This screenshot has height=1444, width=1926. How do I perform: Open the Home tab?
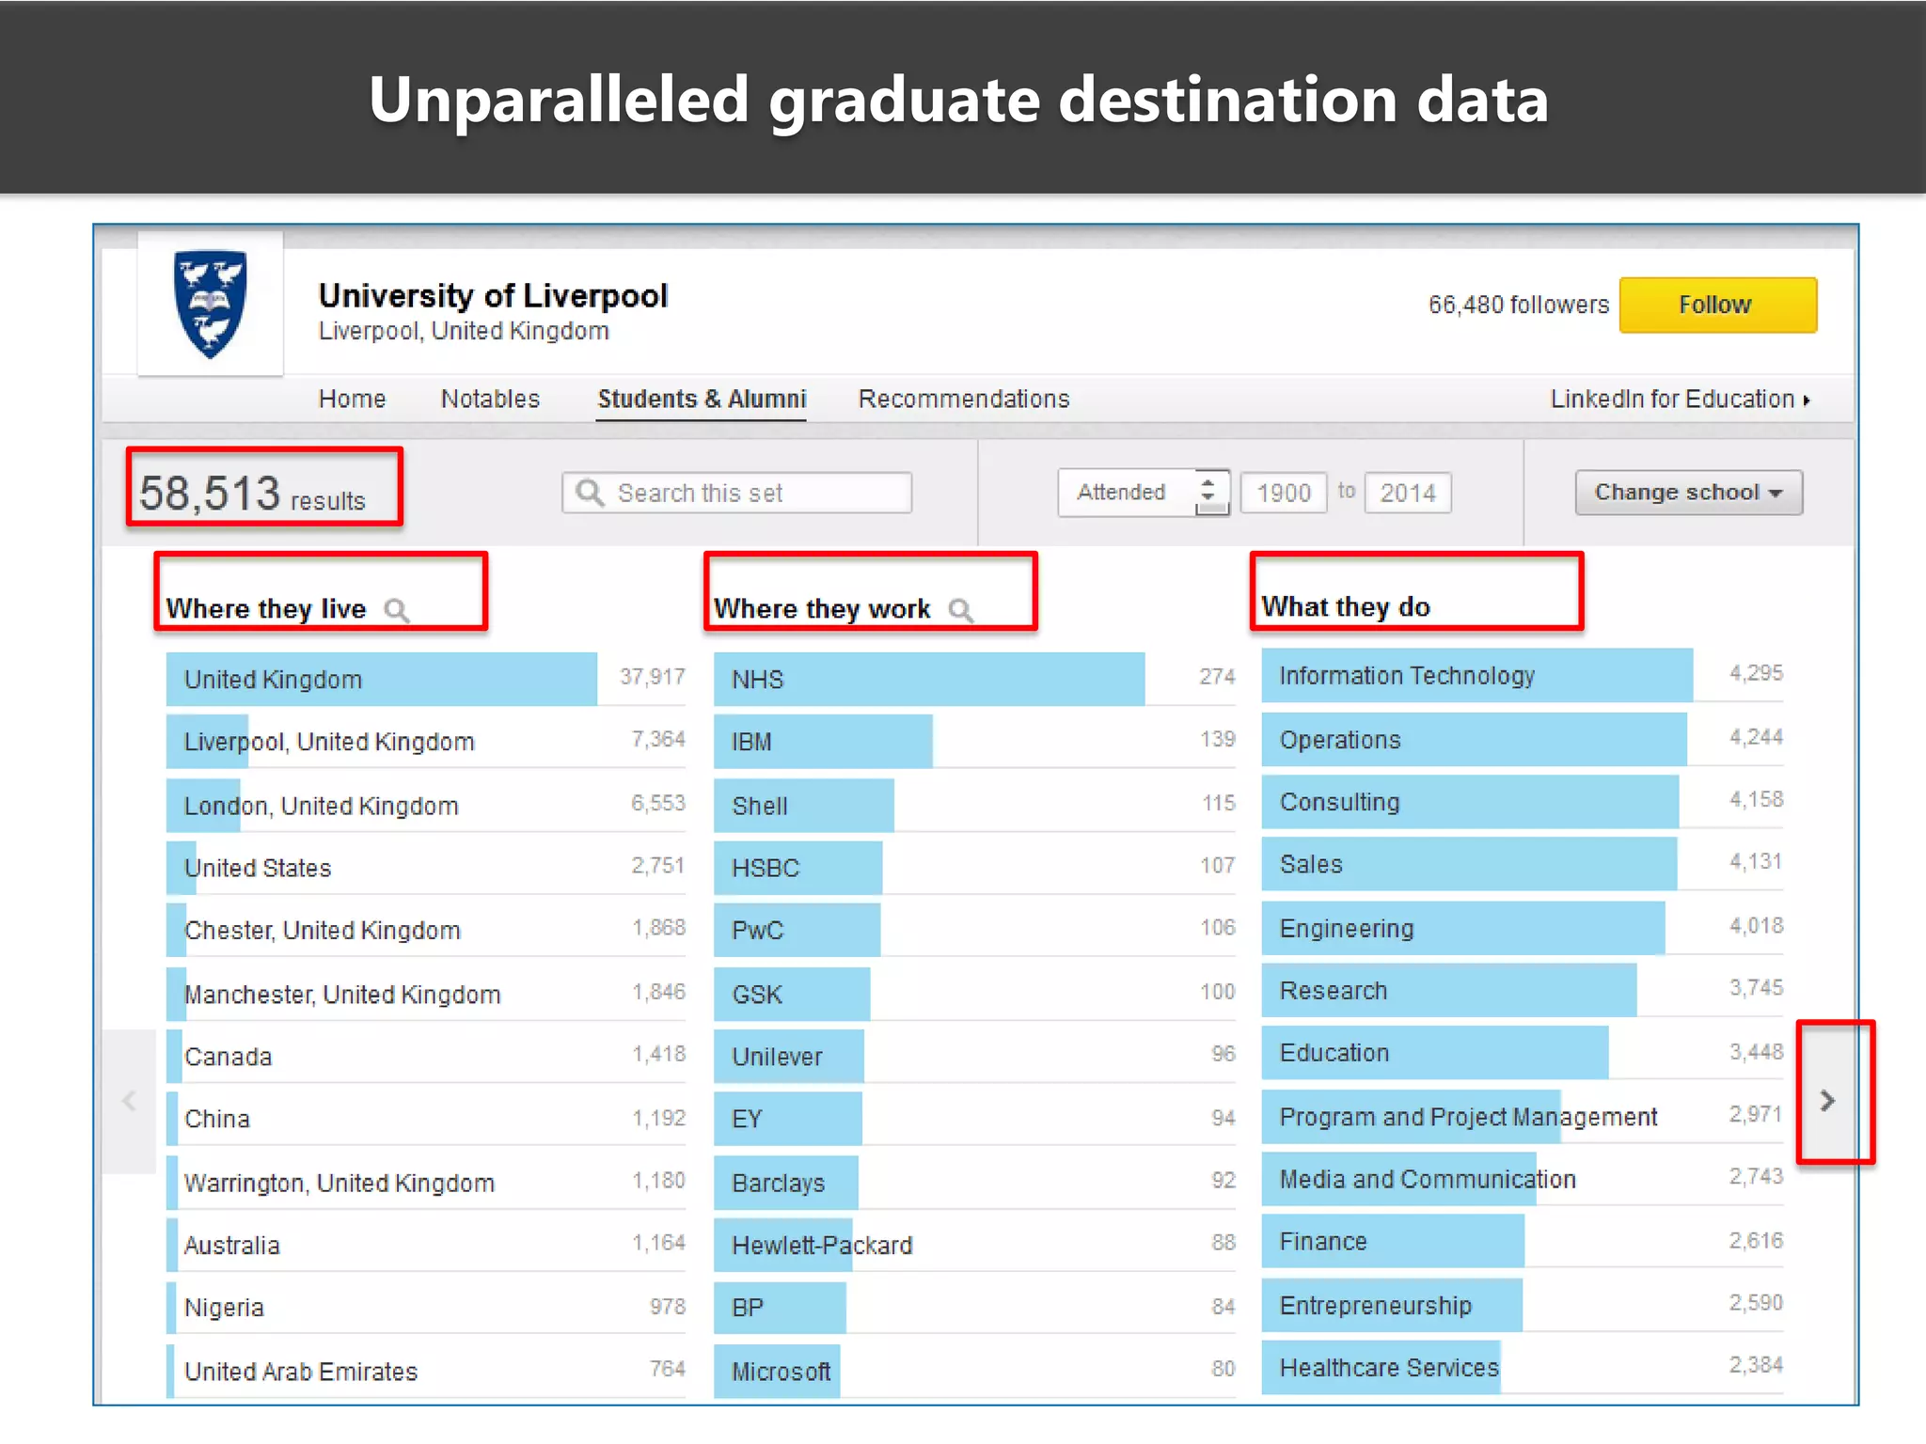352,399
